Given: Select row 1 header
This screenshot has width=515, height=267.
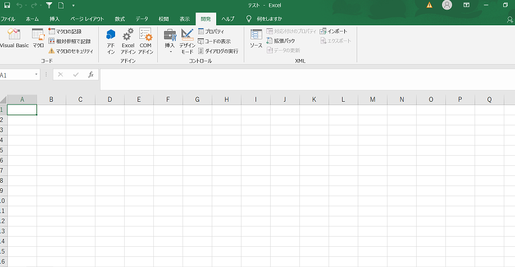Looking at the screenshot, I should point(3,110).
